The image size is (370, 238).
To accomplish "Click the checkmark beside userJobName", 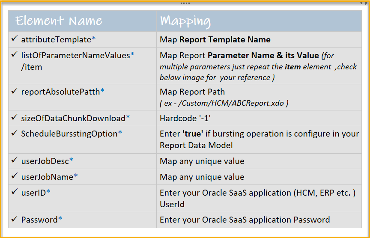I will pos(15,176).
